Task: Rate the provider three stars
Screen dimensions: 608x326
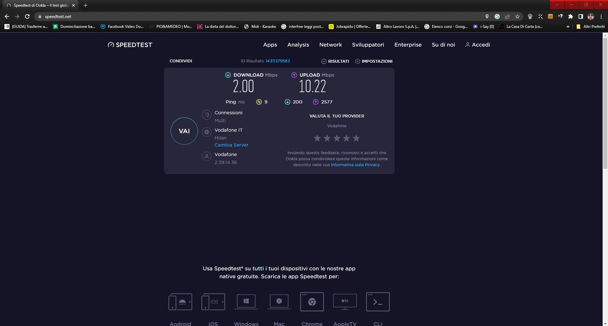Action: pyautogui.click(x=337, y=138)
